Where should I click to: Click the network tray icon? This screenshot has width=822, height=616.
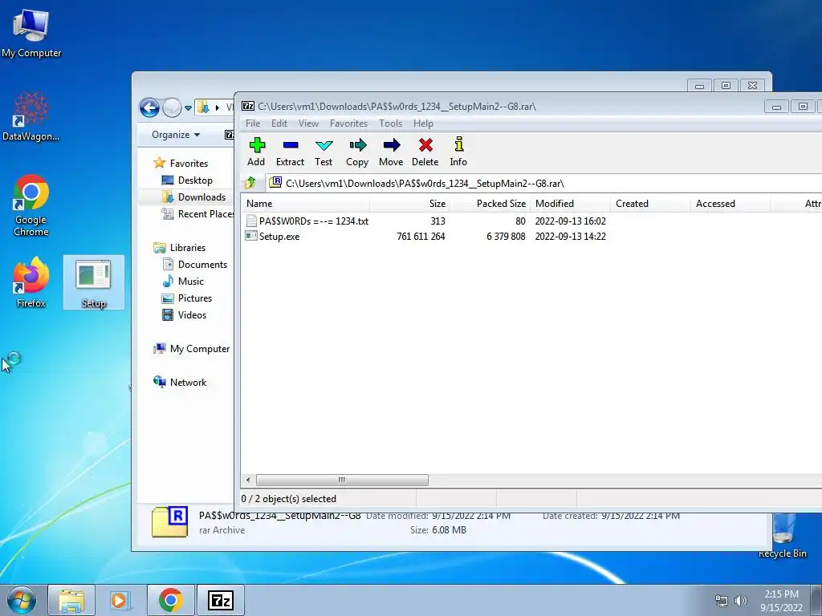tap(722, 601)
